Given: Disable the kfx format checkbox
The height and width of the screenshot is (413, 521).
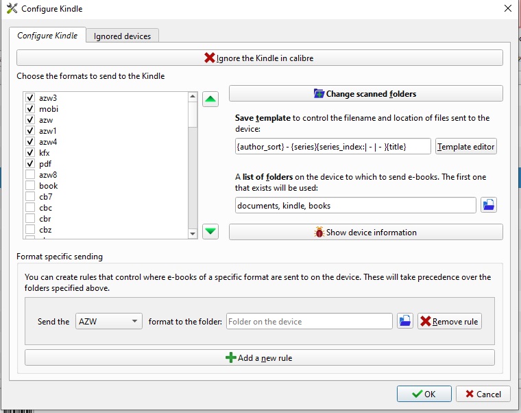Looking at the screenshot, I should 30,152.
